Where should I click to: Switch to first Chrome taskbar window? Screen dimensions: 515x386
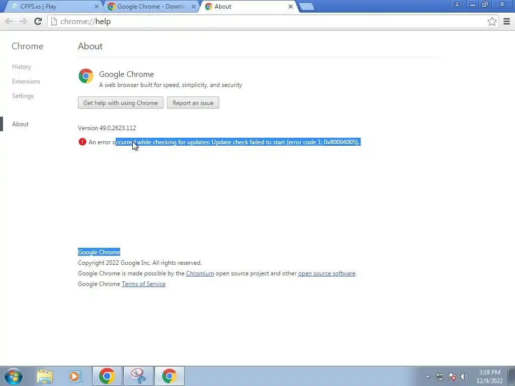point(107,376)
